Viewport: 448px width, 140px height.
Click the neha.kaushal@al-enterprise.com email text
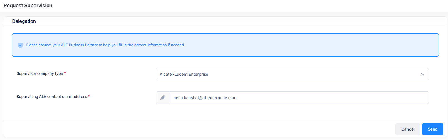pyautogui.click(x=205, y=98)
